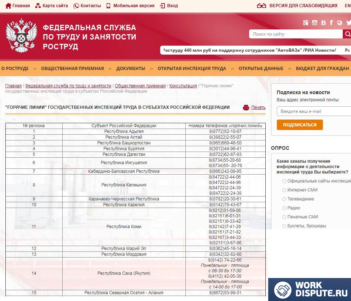Screen dimensions: 351x301
Task: Open the Google+ social icon
Action: point(306,23)
